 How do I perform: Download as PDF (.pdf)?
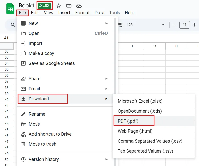[x=154, y=121]
